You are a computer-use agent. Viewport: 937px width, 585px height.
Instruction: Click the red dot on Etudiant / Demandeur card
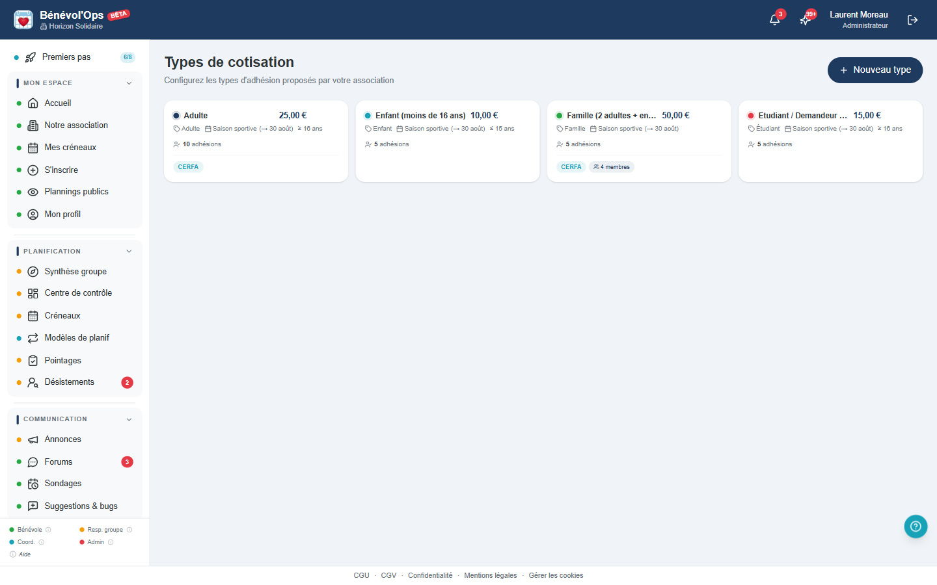[751, 116]
